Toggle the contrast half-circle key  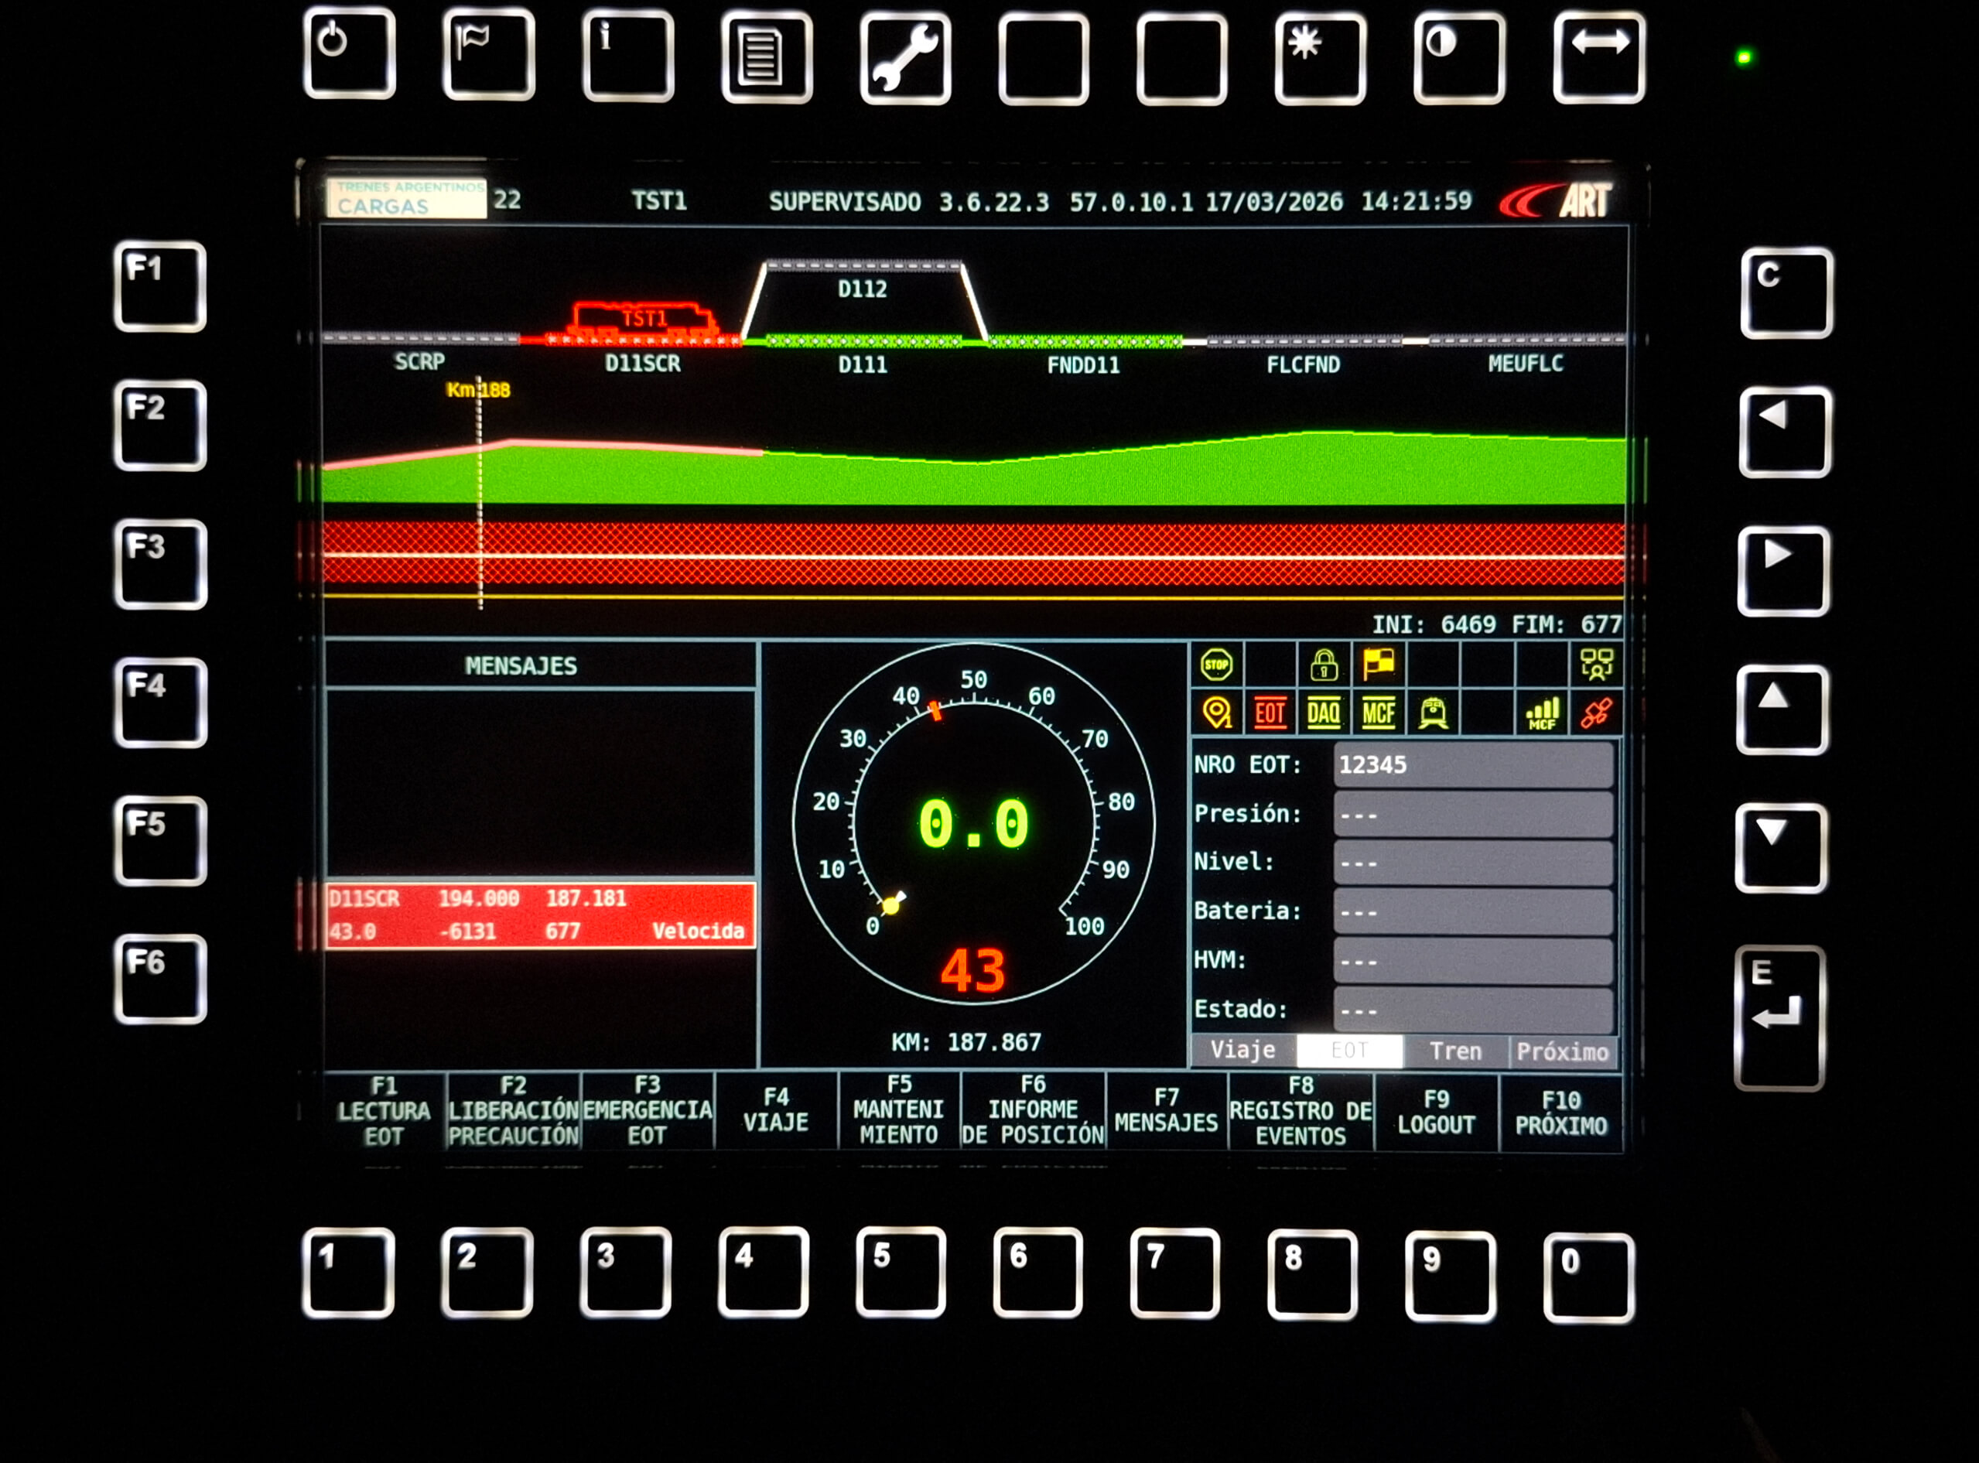coord(1458,56)
